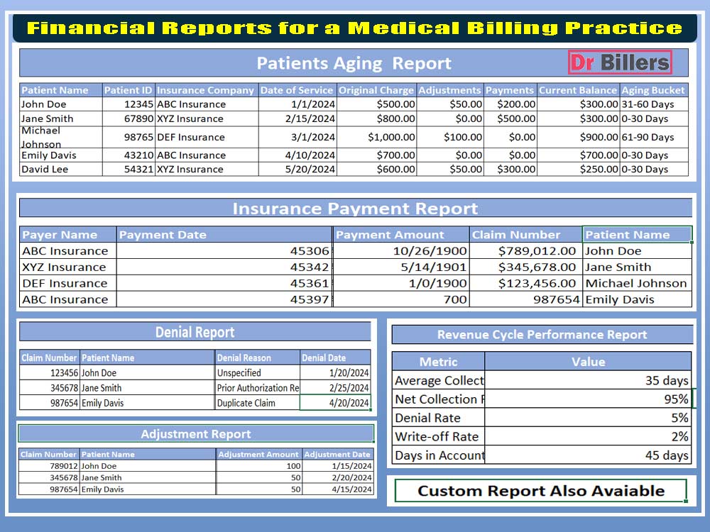Click denial date 1/20/2024
Screen dimensions: 710x532
pyautogui.click(x=335, y=373)
